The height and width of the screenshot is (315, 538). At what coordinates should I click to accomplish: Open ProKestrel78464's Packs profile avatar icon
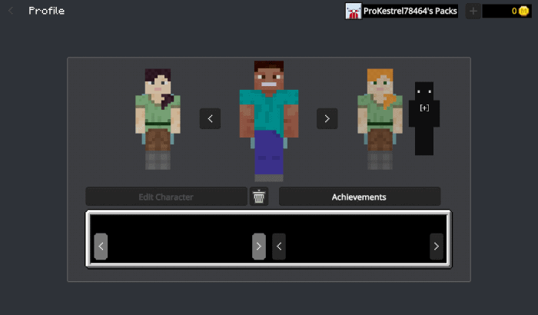(354, 11)
